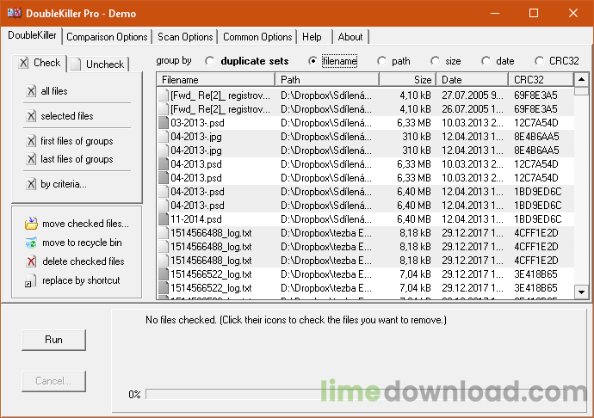Click the move to recycle bin icon
Screen dimensions: 594x418
pos(31,243)
